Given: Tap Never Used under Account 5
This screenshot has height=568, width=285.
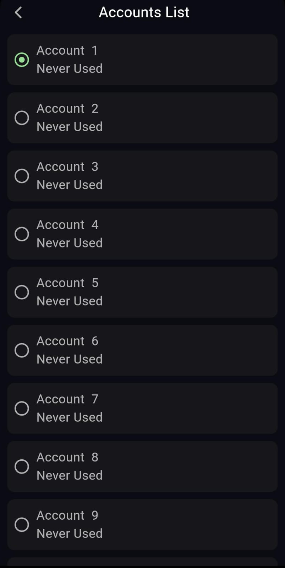Looking at the screenshot, I should (x=70, y=301).
